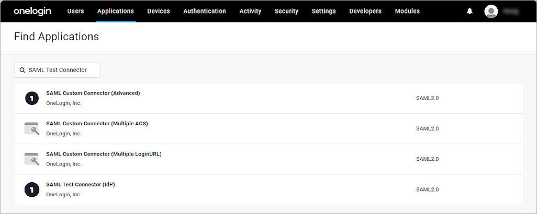
Task: Click the Multiple ACS connector wrench icon
Action: [32, 129]
